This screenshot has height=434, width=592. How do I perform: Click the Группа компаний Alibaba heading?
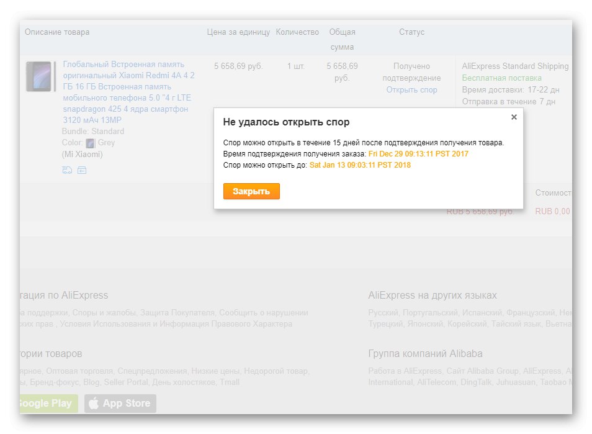pos(425,353)
